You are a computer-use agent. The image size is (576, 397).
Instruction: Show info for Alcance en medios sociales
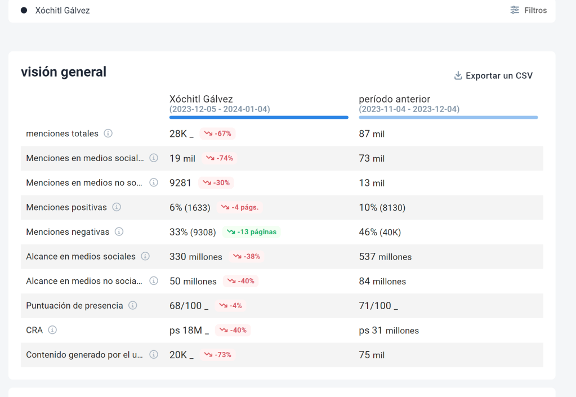coord(145,256)
